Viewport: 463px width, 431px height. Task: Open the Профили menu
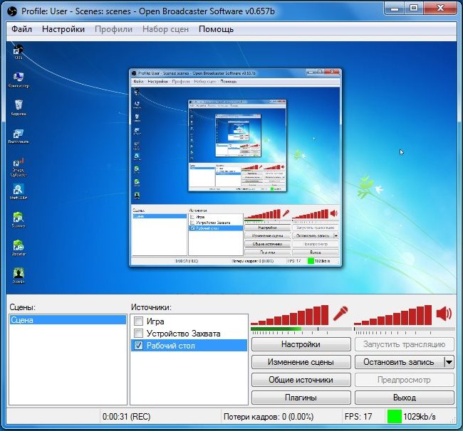(x=113, y=29)
